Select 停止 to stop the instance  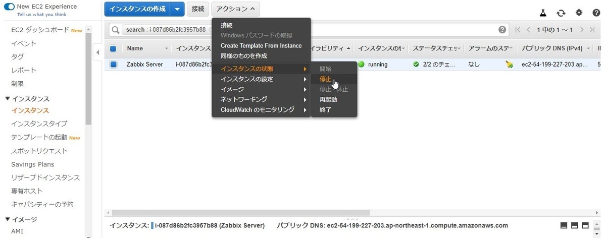point(334,79)
